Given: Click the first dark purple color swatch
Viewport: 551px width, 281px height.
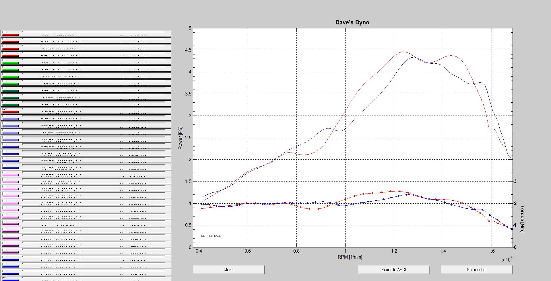Looking at the screenshot, I should click(x=10, y=225).
